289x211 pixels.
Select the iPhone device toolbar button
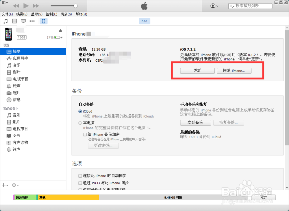[x=44, y=21]
